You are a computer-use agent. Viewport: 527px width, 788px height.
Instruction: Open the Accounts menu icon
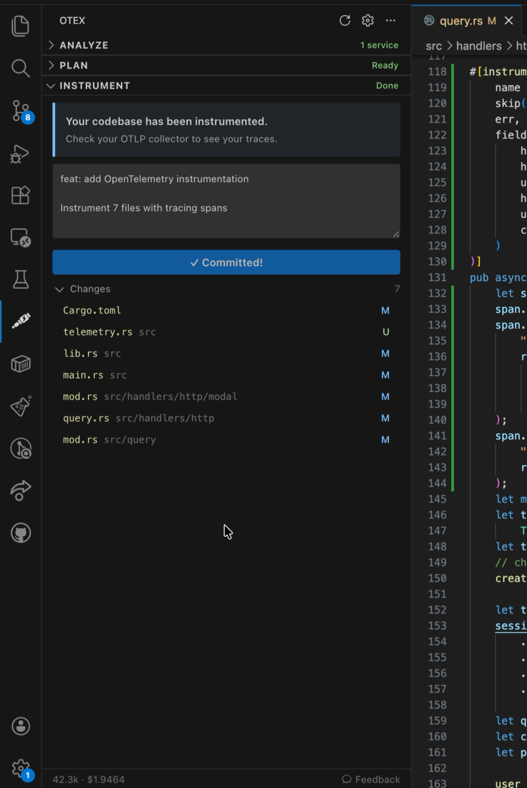coord(20,726)
